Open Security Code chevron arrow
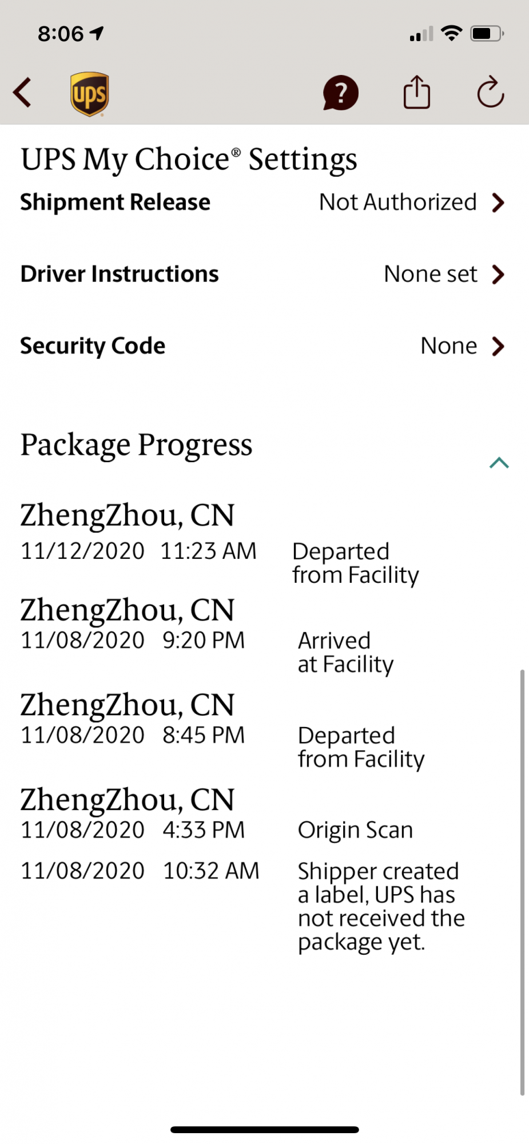529x1144 pixels. [x=499, y=346]
